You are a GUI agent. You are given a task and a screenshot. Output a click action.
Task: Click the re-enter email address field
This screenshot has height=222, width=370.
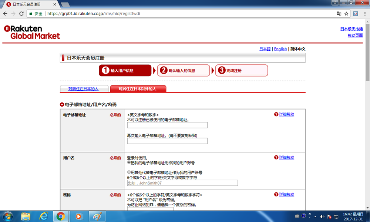click(x=167, y=141)
